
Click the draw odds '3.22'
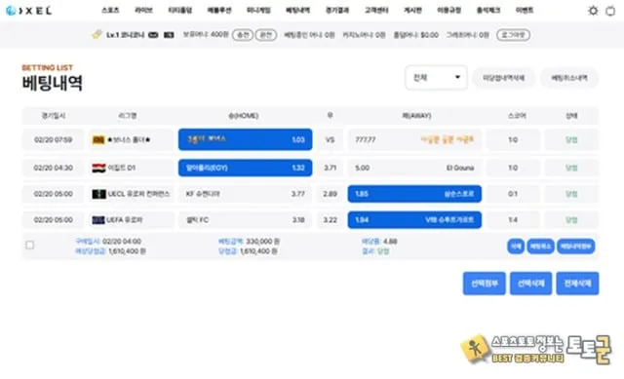point(330,220)
